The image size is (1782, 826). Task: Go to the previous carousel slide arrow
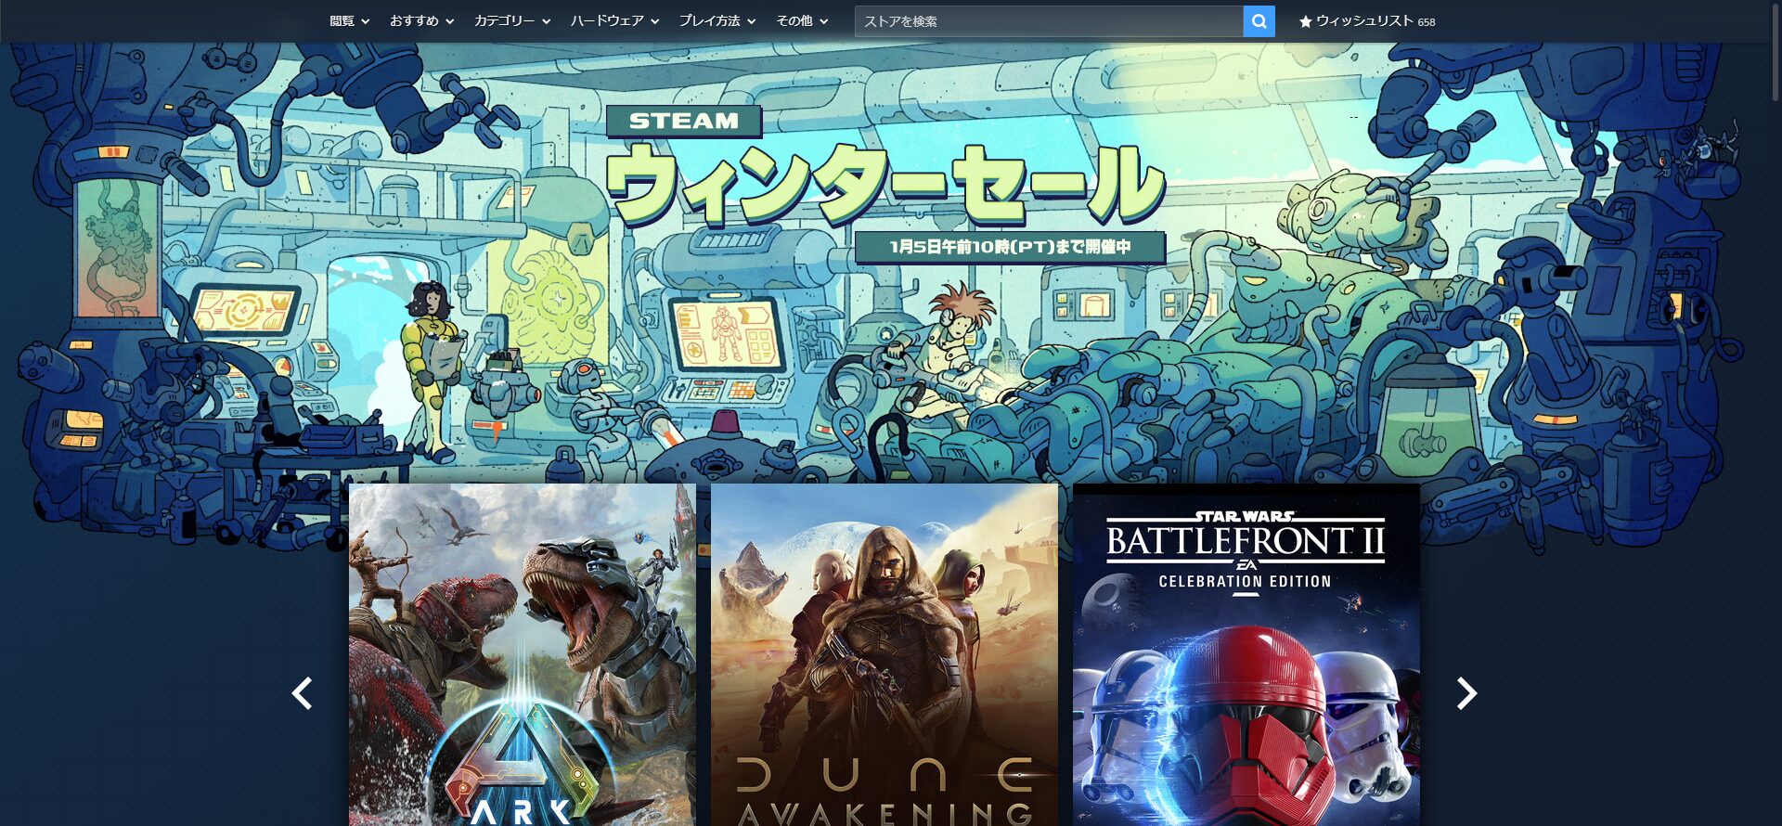tap(302, 693)
